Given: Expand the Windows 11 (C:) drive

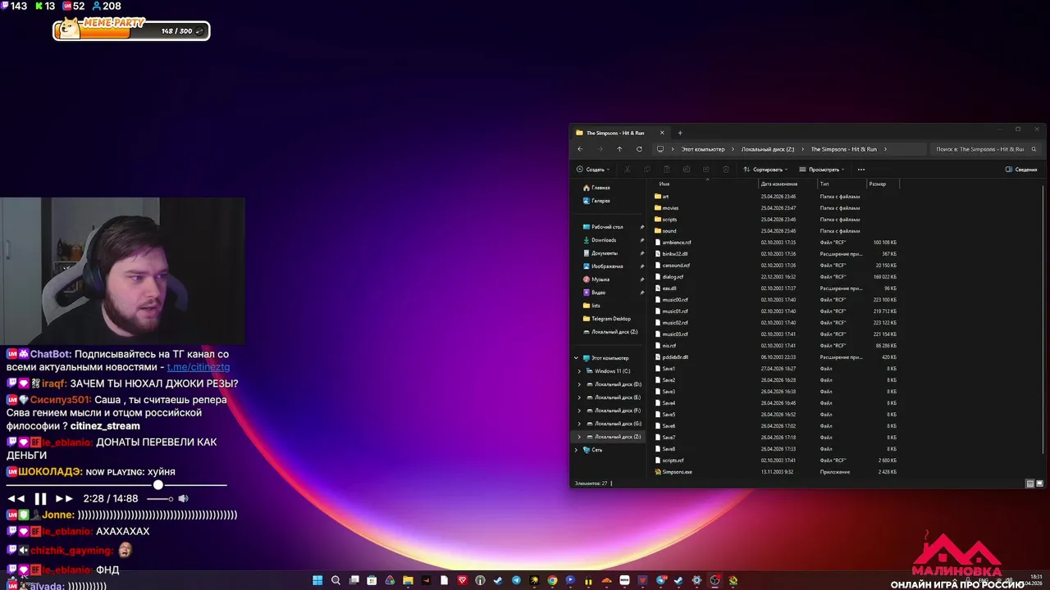Looking at the screenshot, I should [579, 371].
